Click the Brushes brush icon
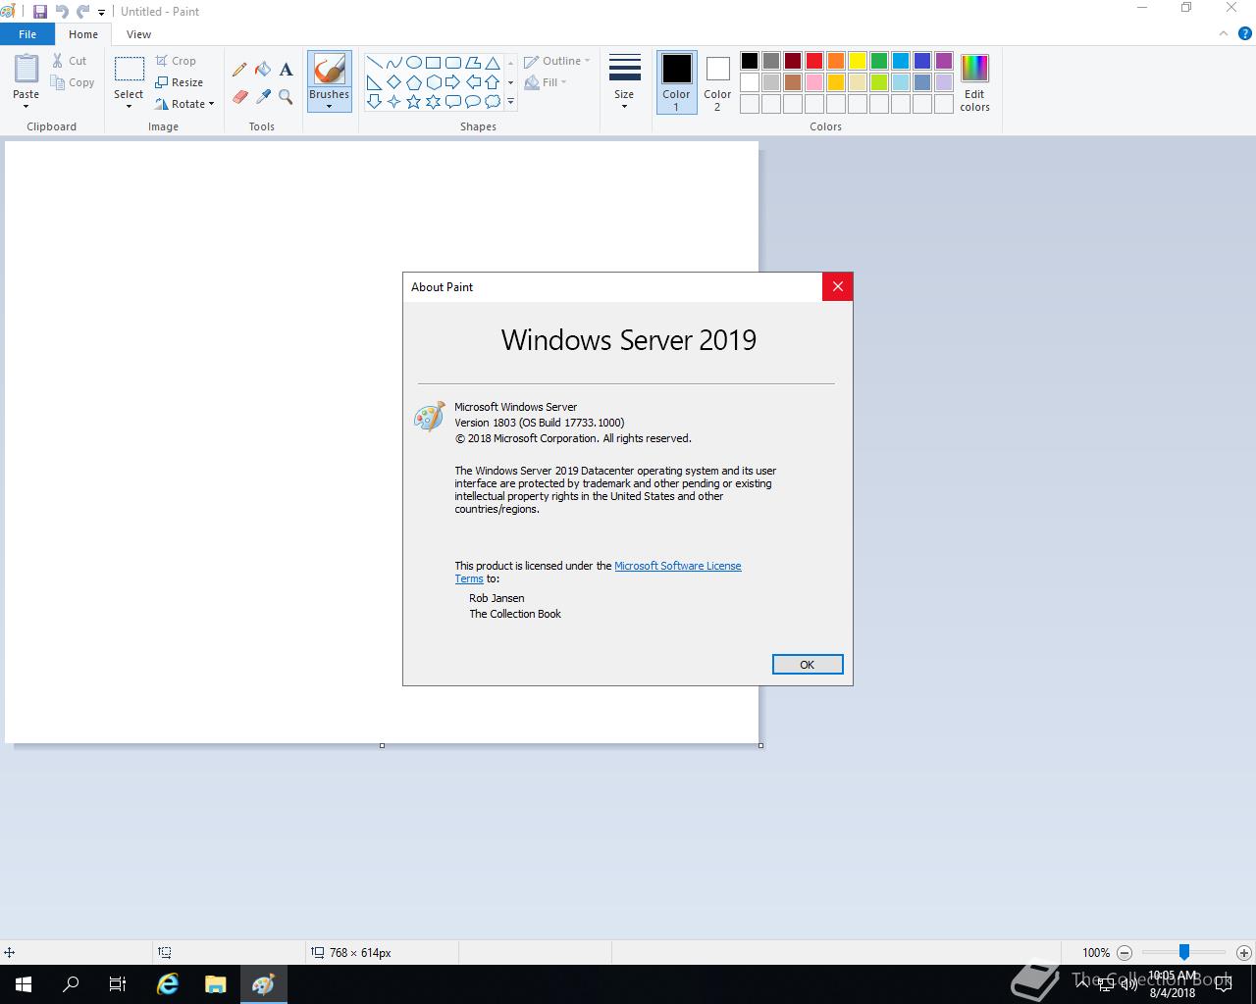Screen dimensions: 1256x1004 [329, 69]
